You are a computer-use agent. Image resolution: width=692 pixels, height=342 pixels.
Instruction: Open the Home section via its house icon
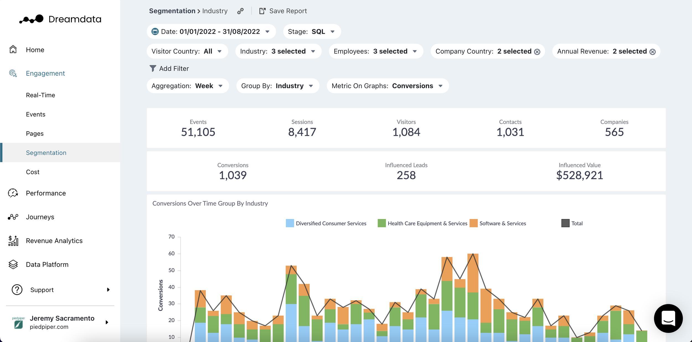13,49
